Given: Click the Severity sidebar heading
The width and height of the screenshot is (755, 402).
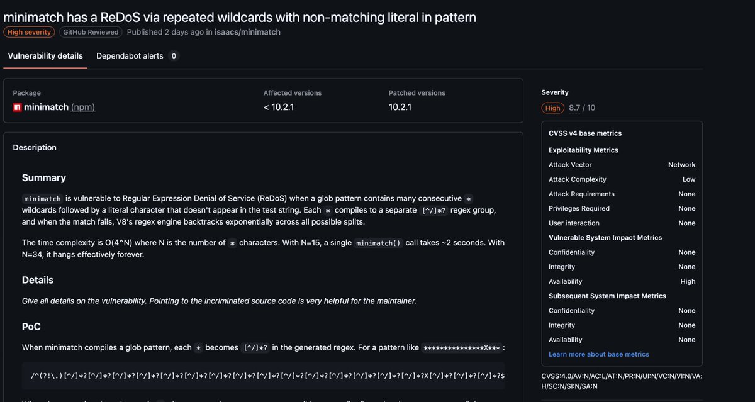Looking at the screenshot, I should (555, 92).
